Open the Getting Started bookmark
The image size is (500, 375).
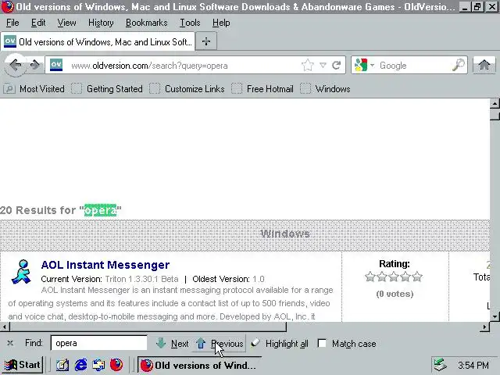[x=107, y=88]
